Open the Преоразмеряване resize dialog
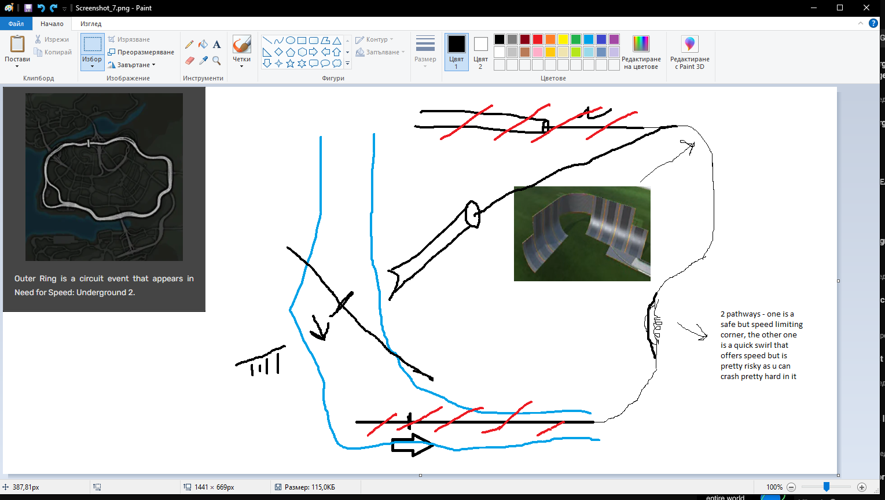This screenshot has width=885, height=500. [x=141, y=52]
